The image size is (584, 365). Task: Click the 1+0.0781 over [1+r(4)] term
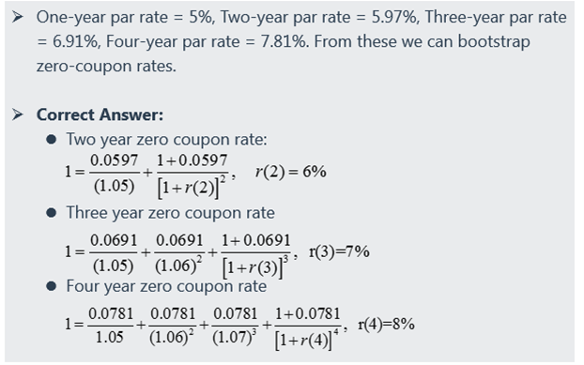pyautogui.click(x=307, y=328)
